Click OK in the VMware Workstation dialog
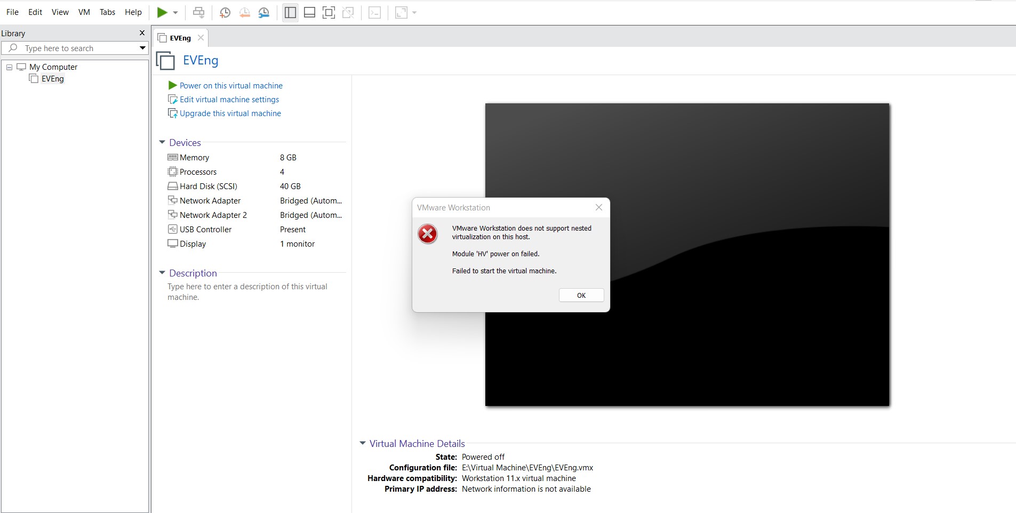The height and width of the screenshot is (513, 1016). coord(581,295)
